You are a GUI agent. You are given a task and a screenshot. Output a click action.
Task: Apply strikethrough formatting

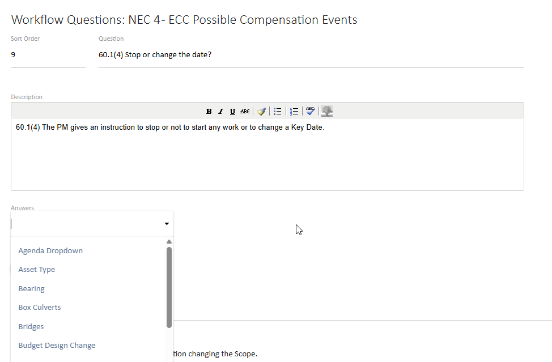245,111
